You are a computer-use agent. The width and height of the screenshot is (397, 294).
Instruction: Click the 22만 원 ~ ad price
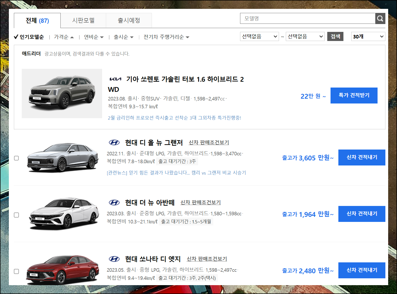313,96
